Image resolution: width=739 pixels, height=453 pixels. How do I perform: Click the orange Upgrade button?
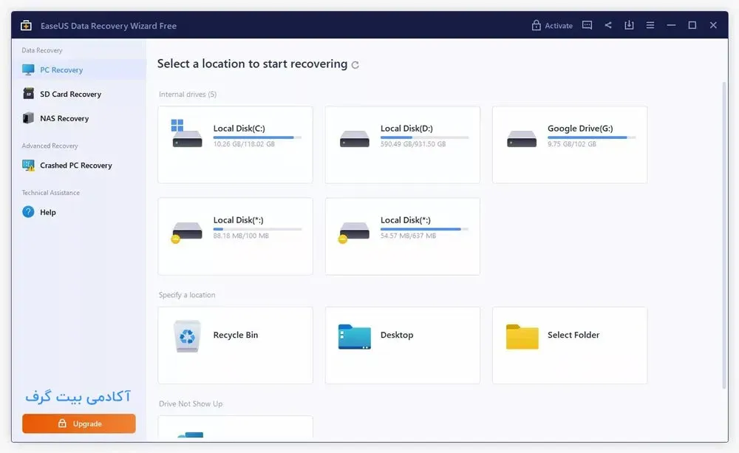click(79, 423)
